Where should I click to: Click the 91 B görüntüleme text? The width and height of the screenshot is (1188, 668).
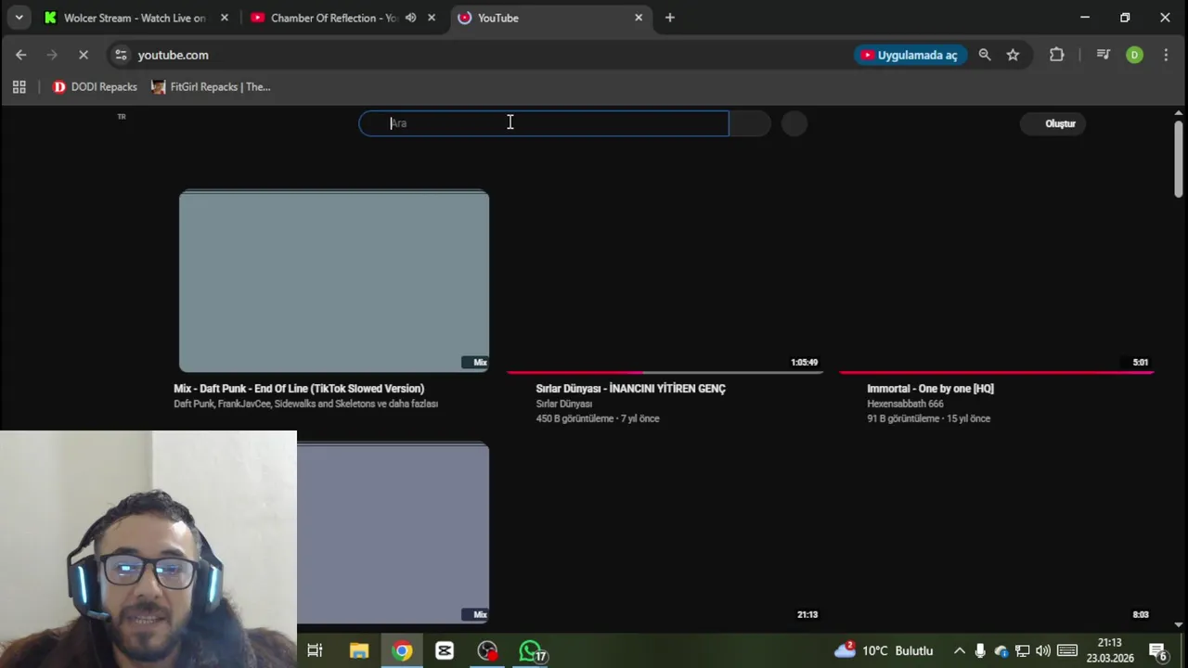[903, 419]
